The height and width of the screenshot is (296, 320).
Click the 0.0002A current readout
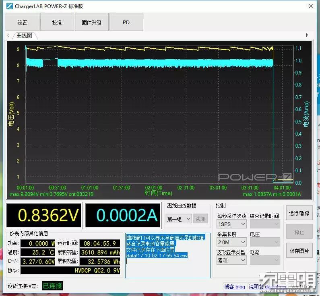(123, 215)
